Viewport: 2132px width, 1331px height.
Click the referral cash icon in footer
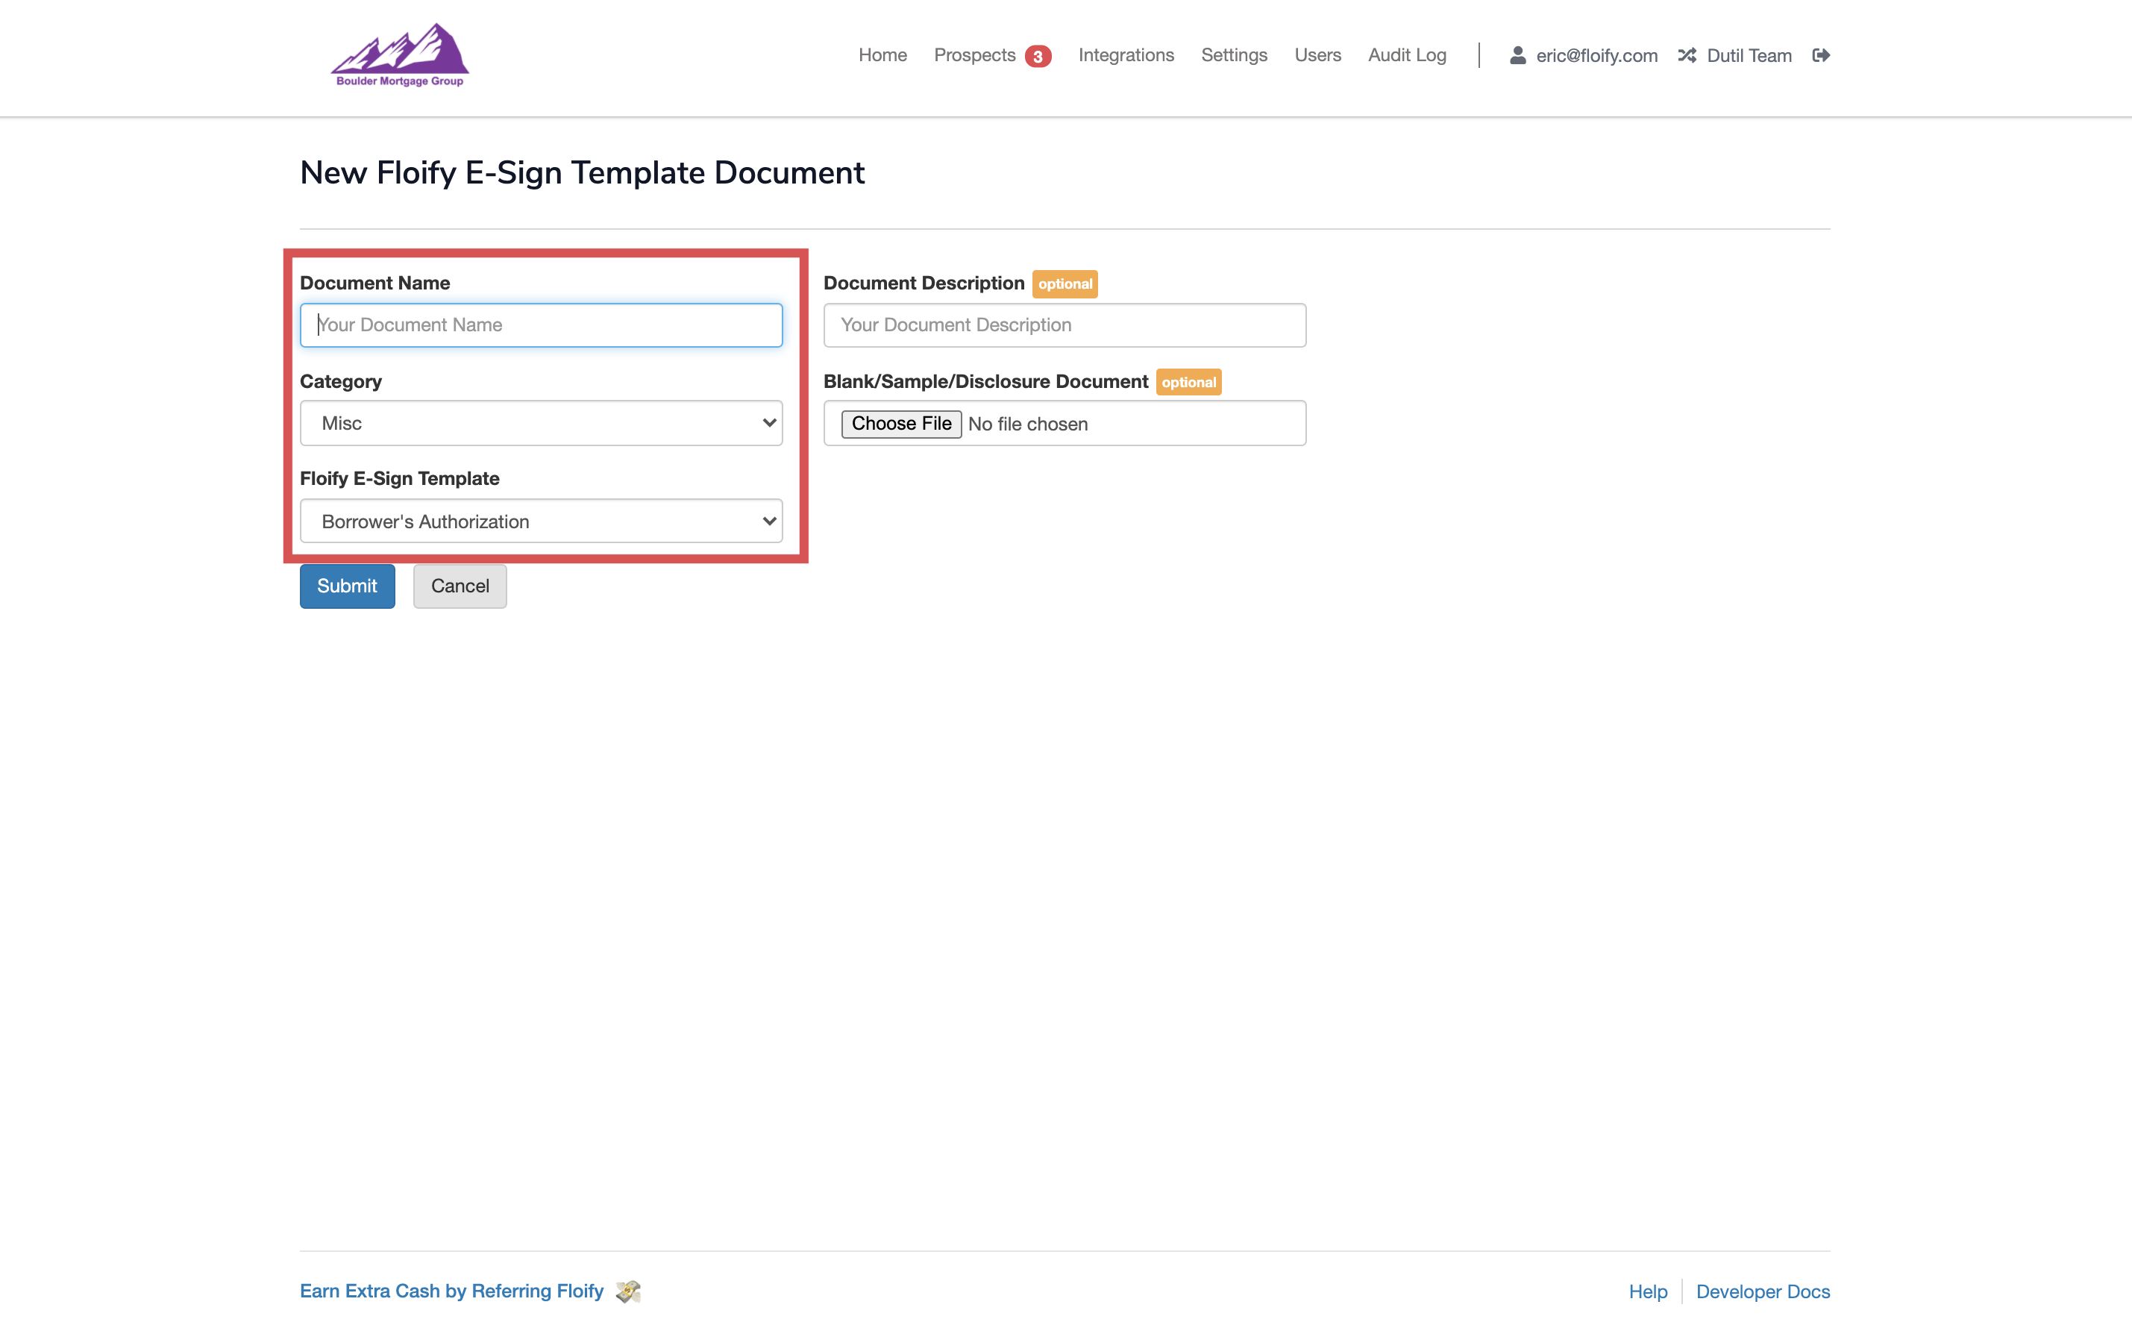(628, 1291)
